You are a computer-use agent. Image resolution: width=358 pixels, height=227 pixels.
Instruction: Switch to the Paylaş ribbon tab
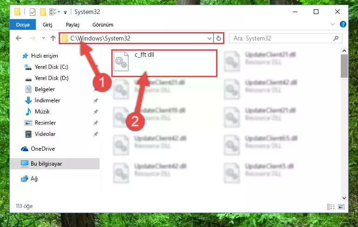[x=73, y=25]
